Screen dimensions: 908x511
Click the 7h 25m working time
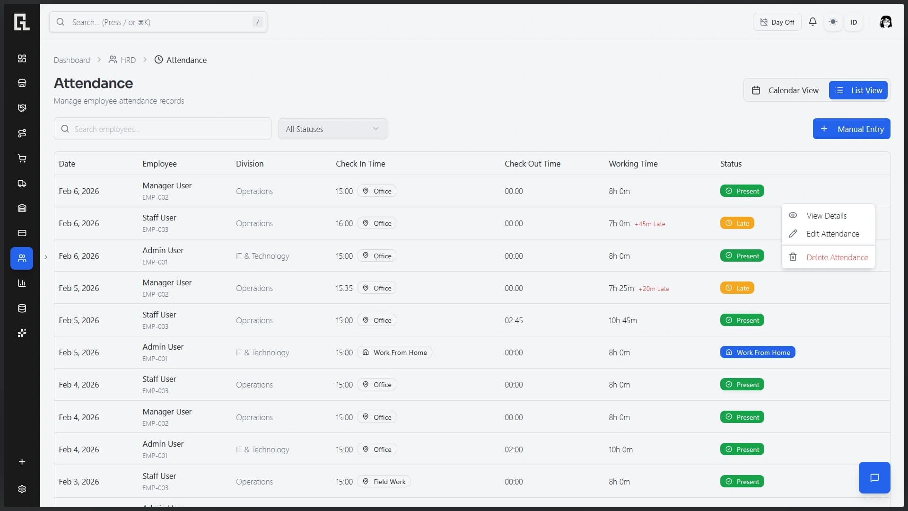click(621, 288)
